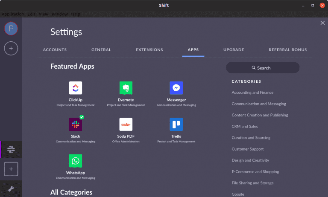
Task: Select the Customer Support category
Action: tap(248, 149)
